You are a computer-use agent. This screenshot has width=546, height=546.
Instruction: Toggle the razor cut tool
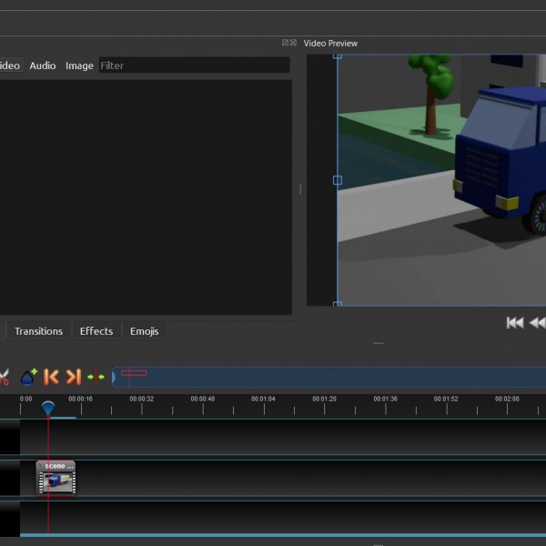pyautogui.click(x=4, y=377)
